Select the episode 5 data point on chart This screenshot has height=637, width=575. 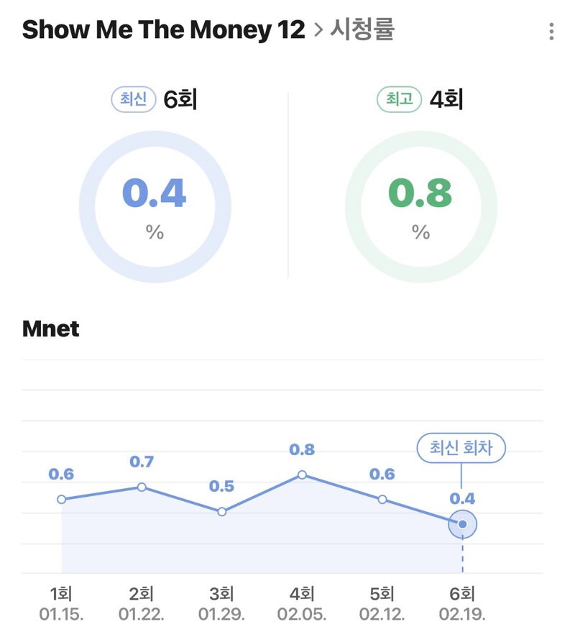coord(382,499)
